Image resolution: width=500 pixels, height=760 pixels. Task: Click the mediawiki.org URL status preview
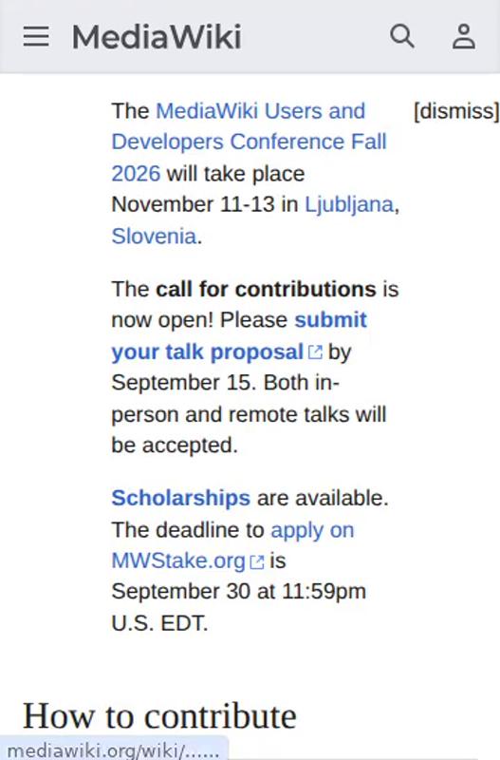[x=113, y=750]
